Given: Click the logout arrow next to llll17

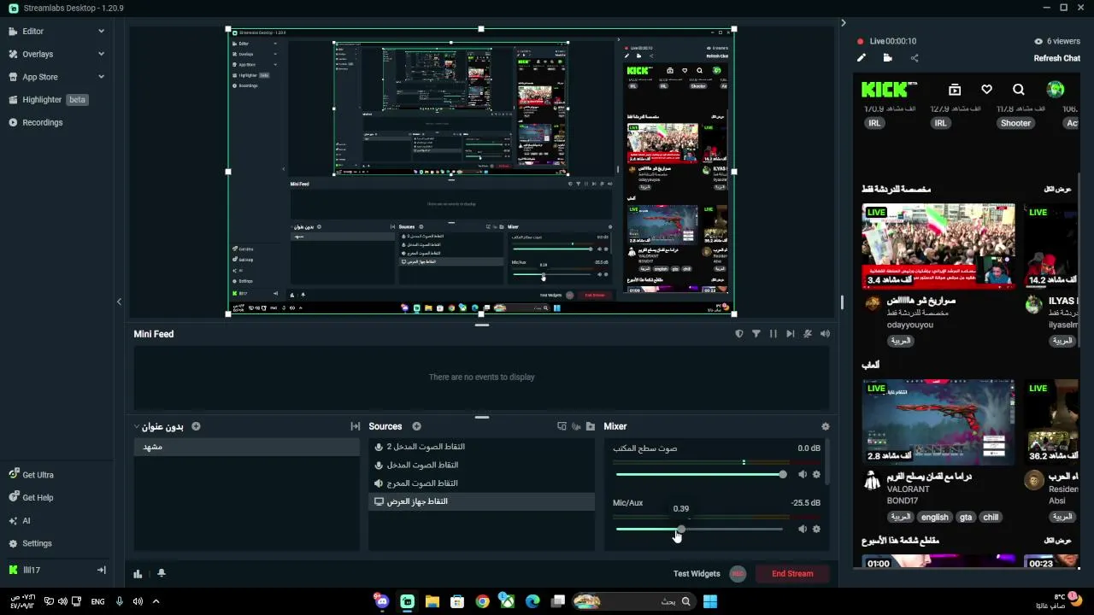Looking at the screenshot, I should 101,570.
